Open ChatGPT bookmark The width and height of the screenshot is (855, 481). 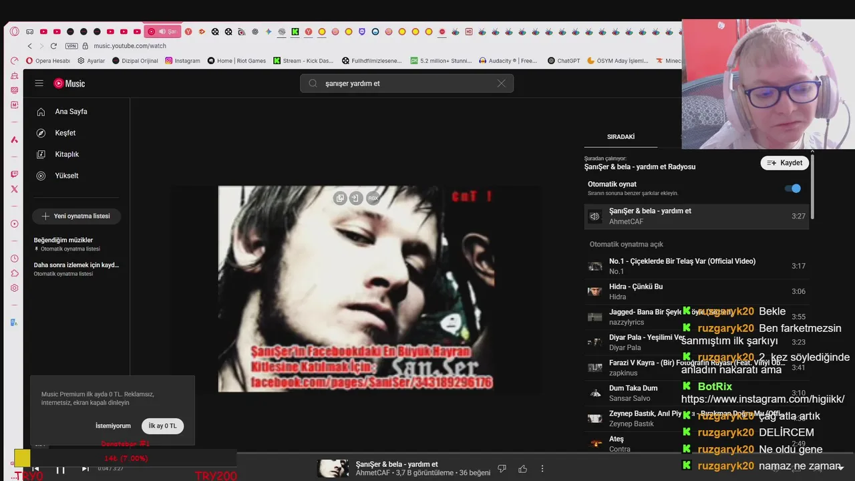(564, 61)
